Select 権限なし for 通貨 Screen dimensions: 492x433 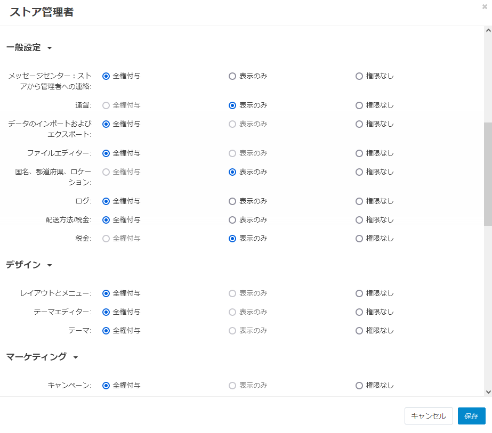pos(359,105)
